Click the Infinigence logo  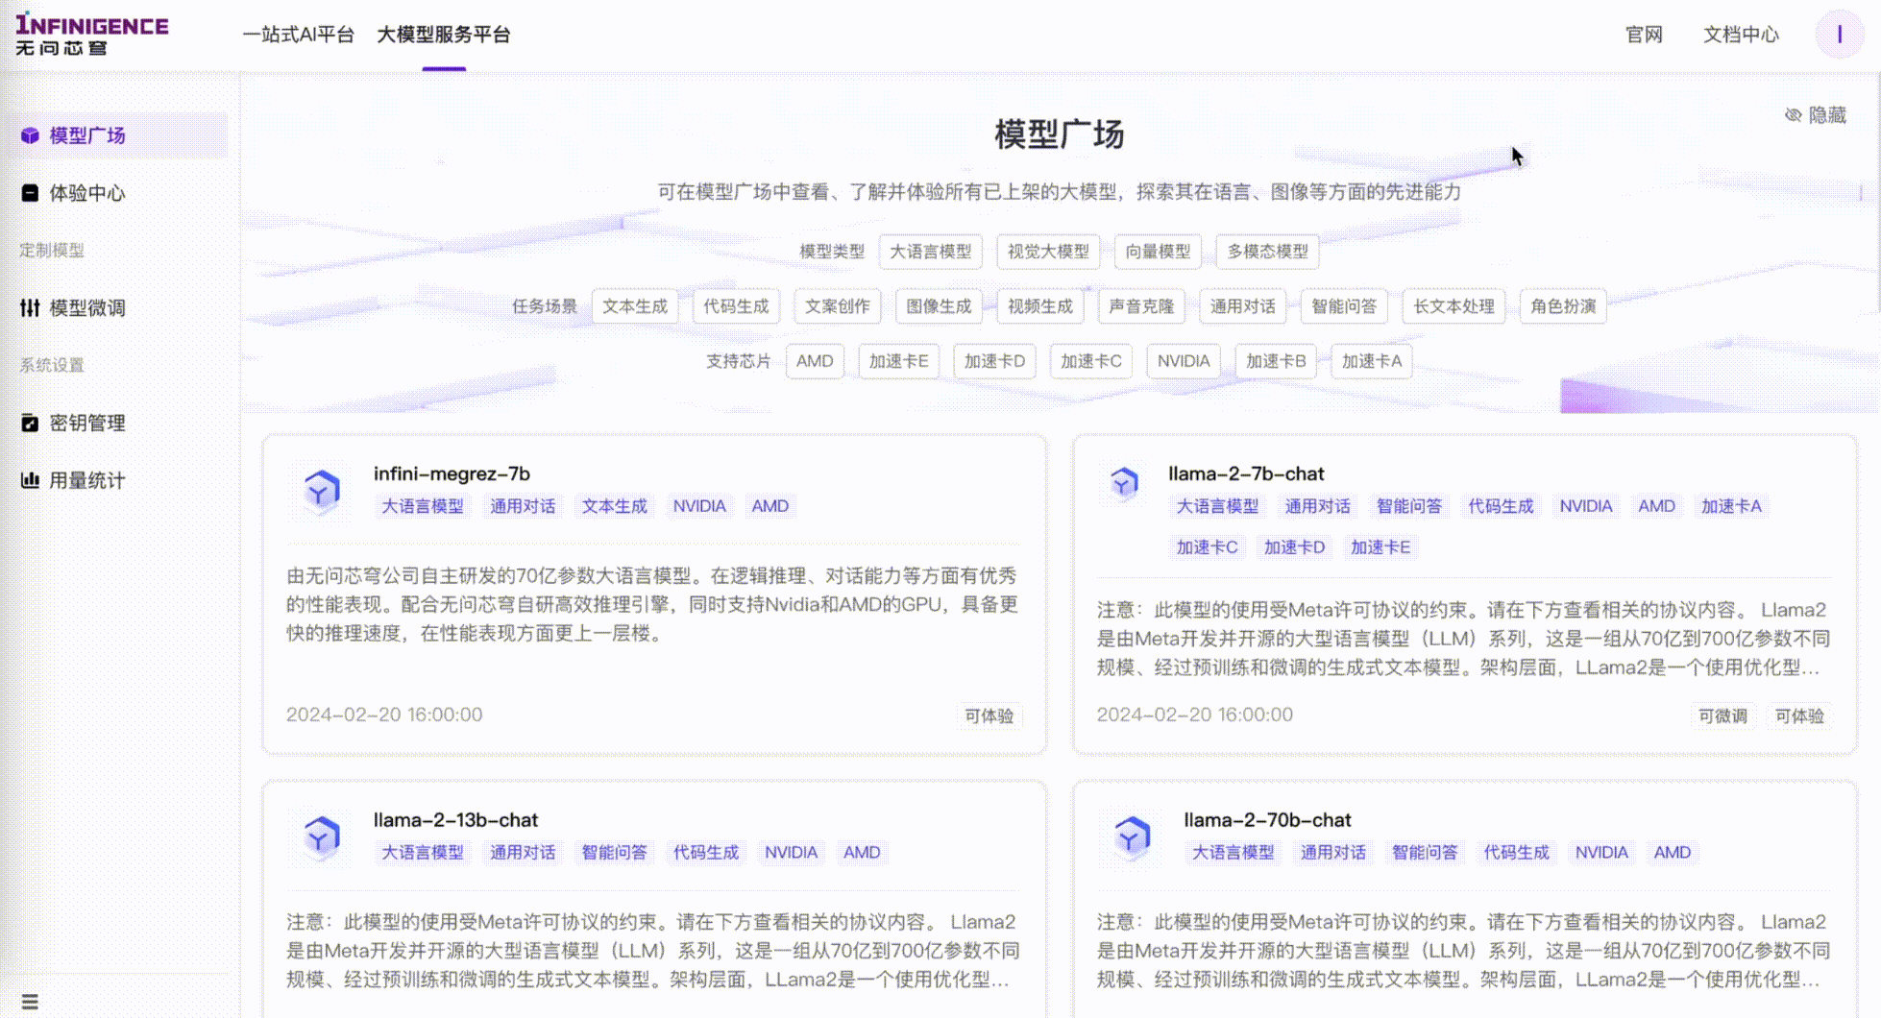[92, 35]
